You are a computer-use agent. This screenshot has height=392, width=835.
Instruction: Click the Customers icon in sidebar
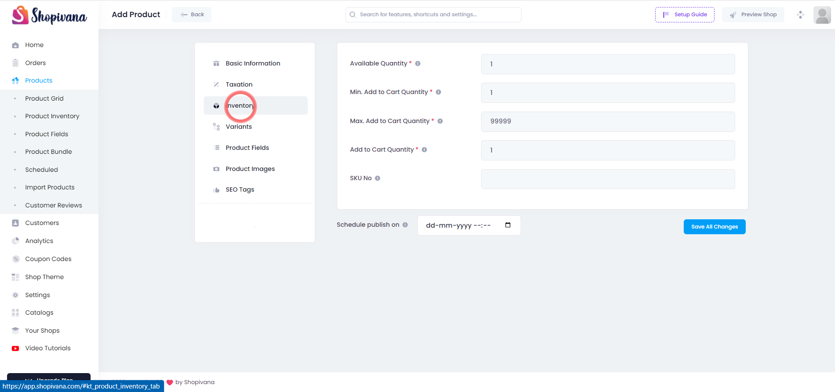click(x=15, y=223)
